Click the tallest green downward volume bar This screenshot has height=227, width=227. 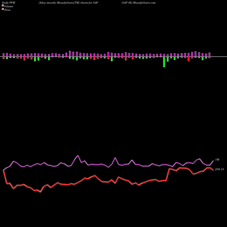pyautogui.click(x=164, y=62)
